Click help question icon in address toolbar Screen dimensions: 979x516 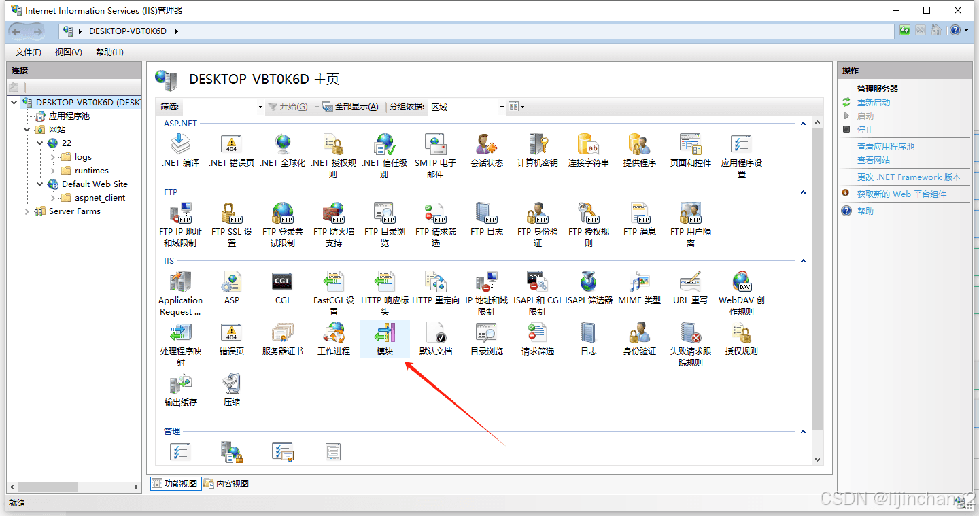[x=955, y=31]
